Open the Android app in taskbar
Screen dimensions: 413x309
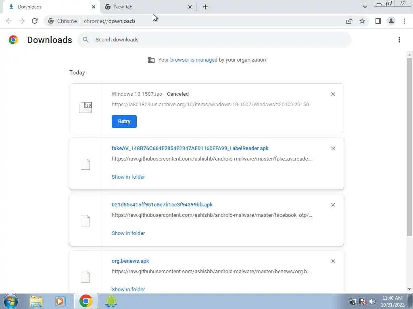coord(111,301)
